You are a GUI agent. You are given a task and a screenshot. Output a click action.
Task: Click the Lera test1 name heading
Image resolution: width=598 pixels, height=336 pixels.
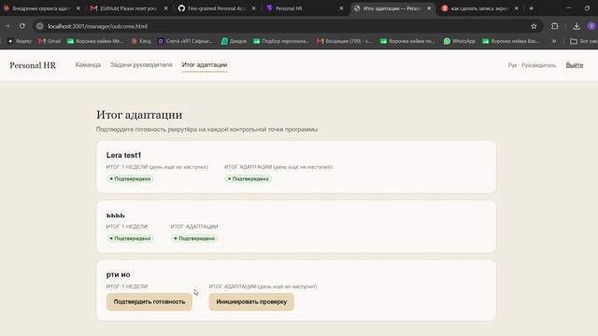(x=123, y=156)
